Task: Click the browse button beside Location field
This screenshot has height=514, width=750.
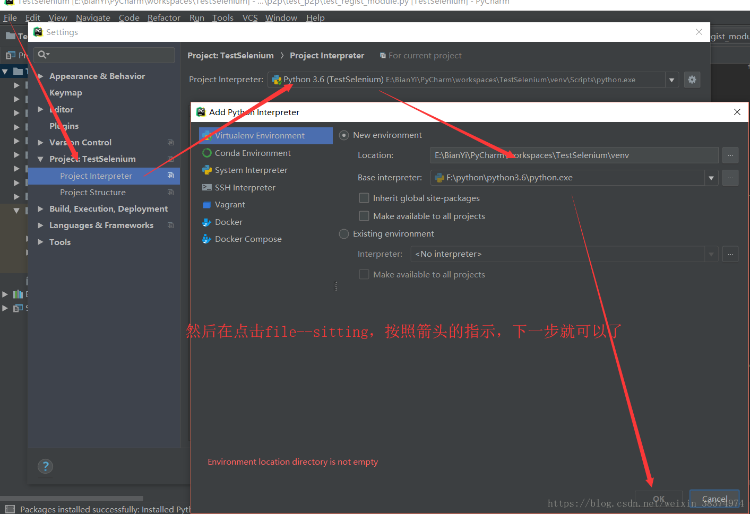Action: (730, 155)
